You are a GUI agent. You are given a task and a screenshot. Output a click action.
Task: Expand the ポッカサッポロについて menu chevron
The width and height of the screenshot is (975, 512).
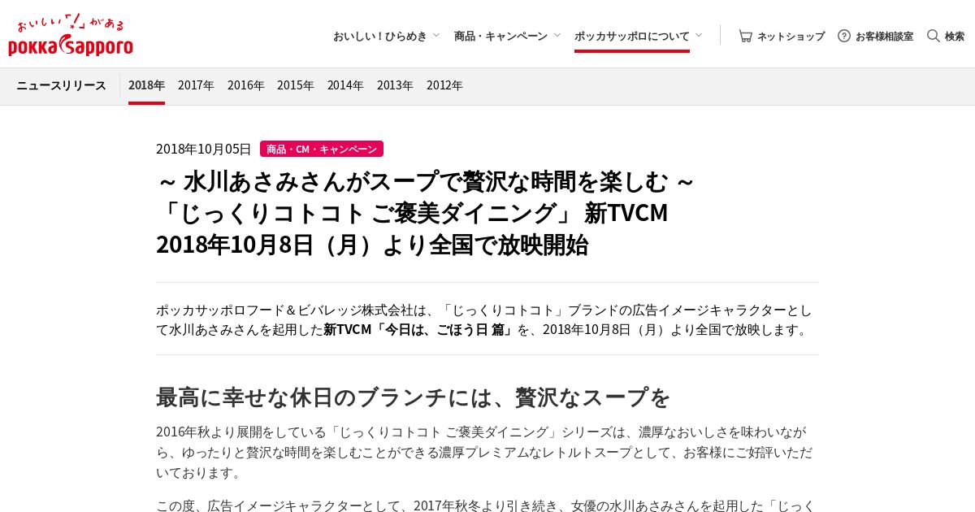point(699,35)
